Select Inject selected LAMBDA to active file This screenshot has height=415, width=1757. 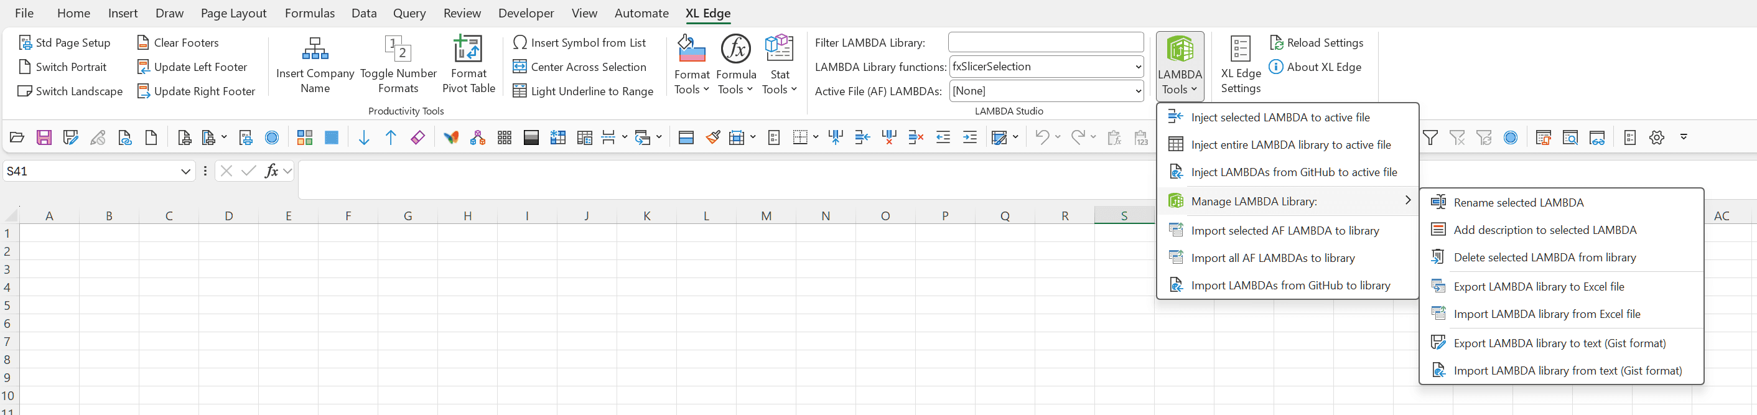click(1288, 118)
